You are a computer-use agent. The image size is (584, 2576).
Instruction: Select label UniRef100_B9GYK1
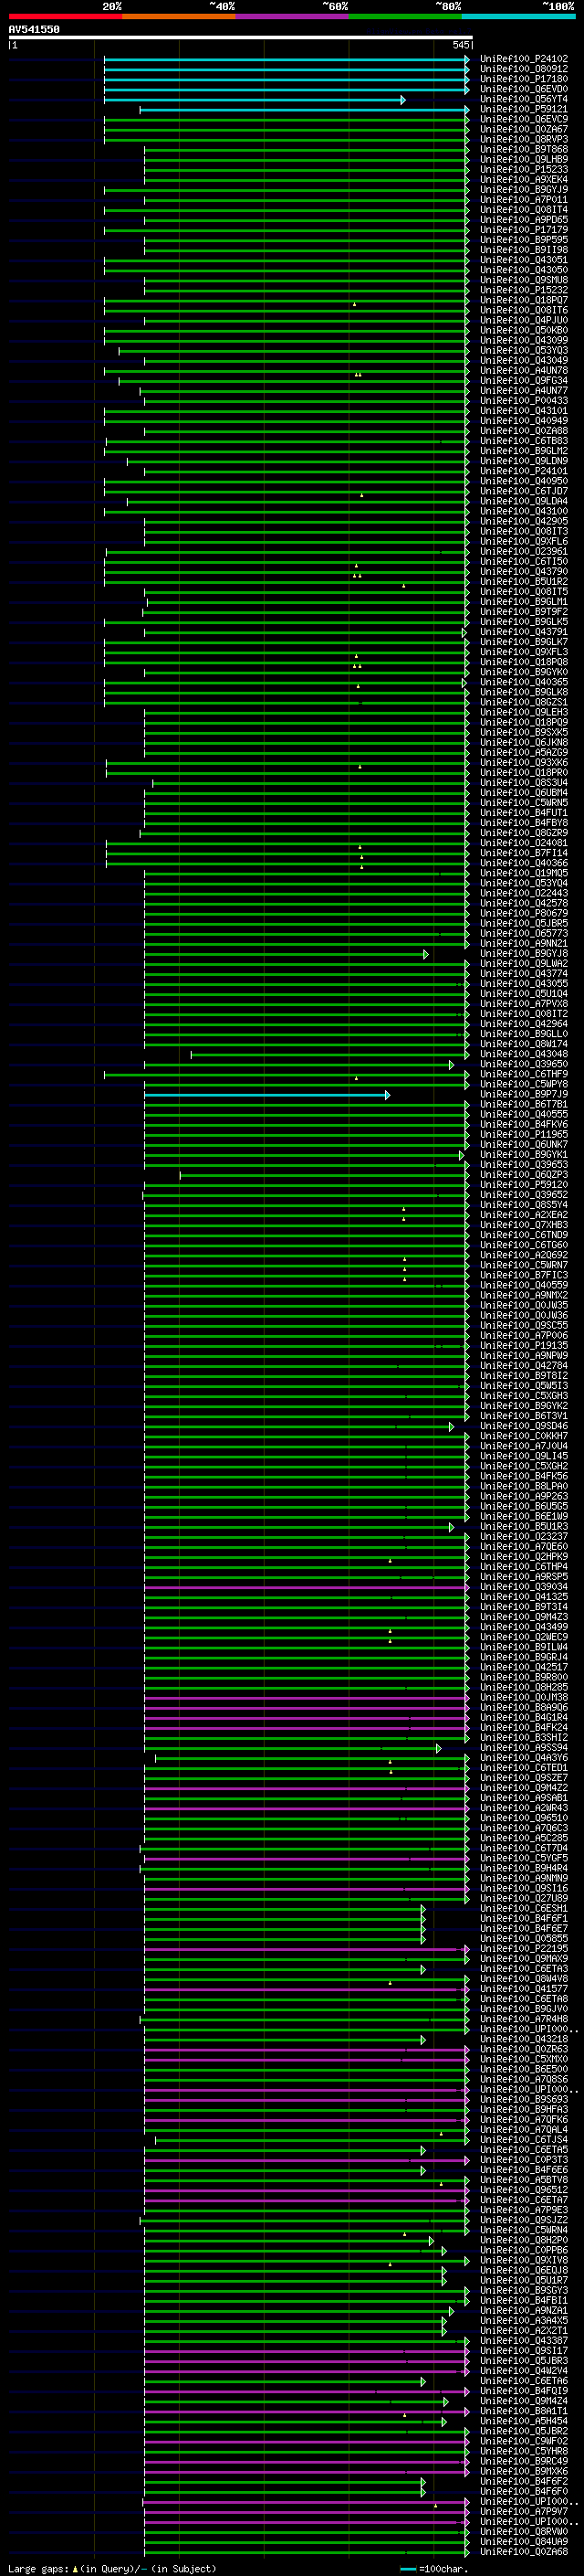click(x=524, y=1155)
